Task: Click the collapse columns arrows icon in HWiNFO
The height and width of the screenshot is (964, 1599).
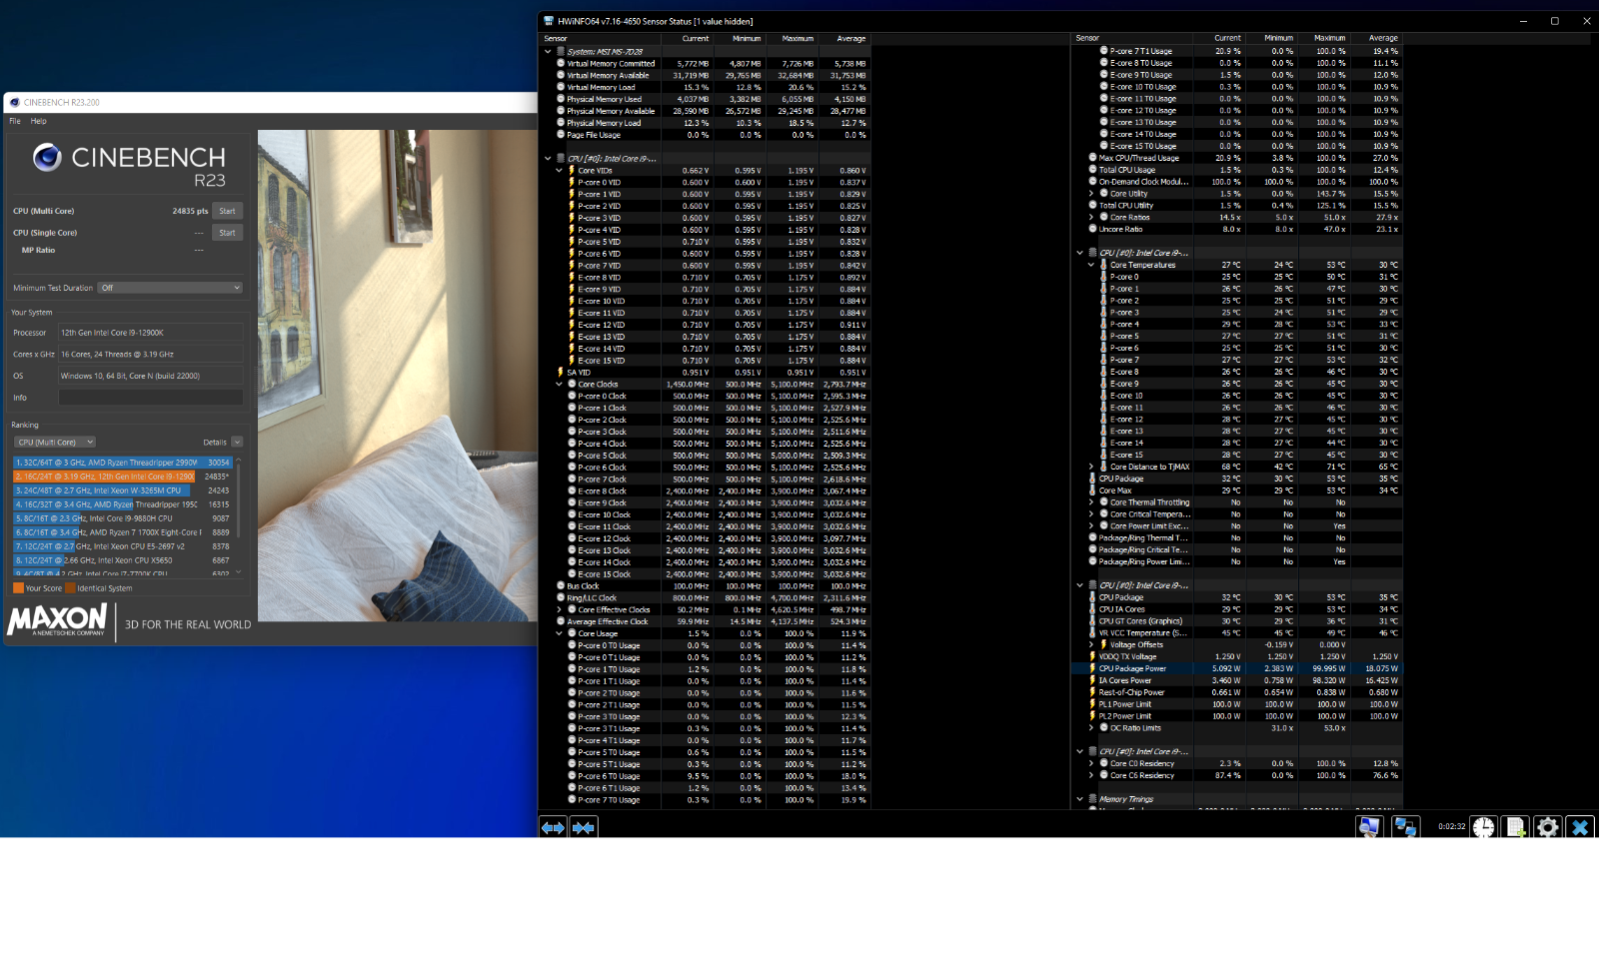Action: click(x=585, y=827)
